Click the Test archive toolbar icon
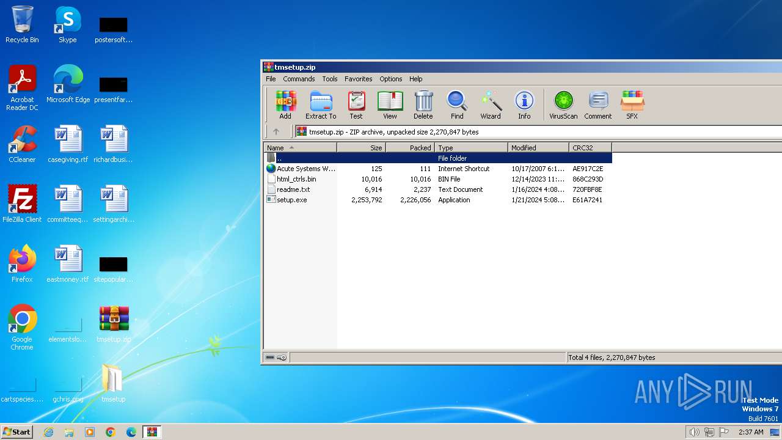The width and height of the screenshot is (782, 440). [x=356, y=105]
